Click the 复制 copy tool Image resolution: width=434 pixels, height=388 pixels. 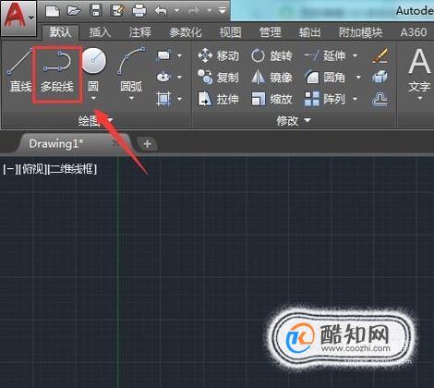click(x=219, y=78)
